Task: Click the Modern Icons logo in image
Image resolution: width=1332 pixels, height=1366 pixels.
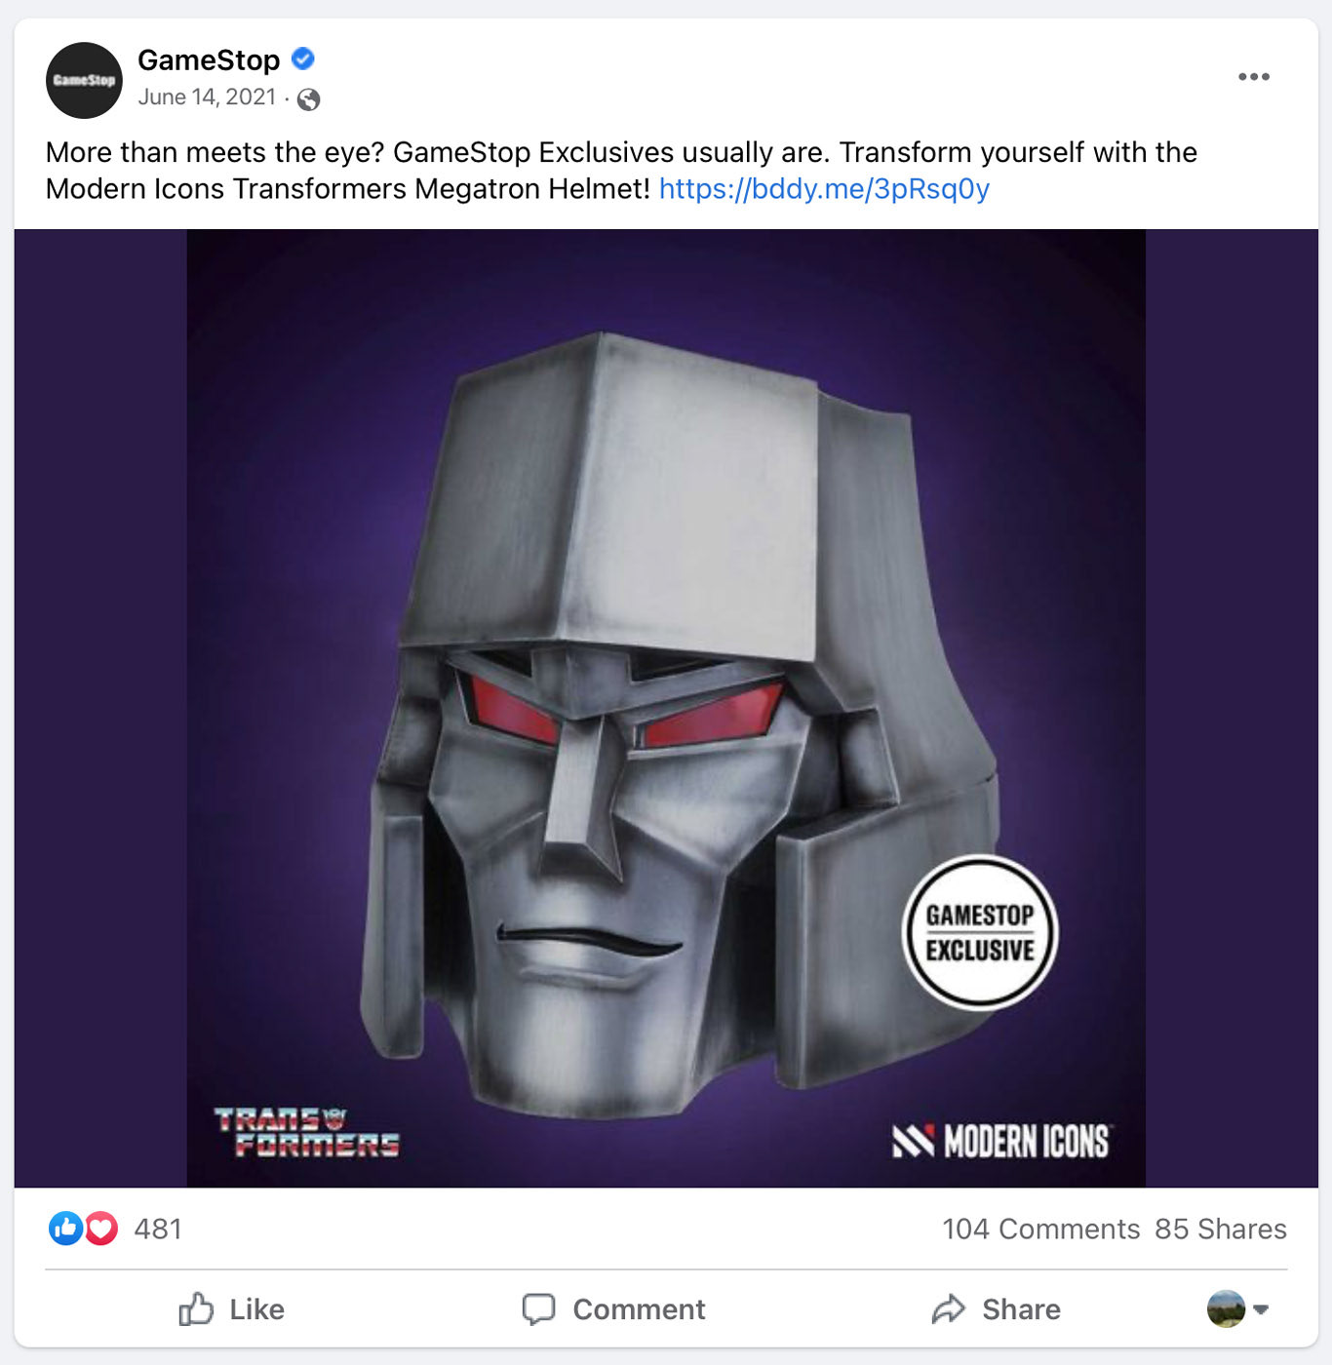Action: point(1000,1141)
